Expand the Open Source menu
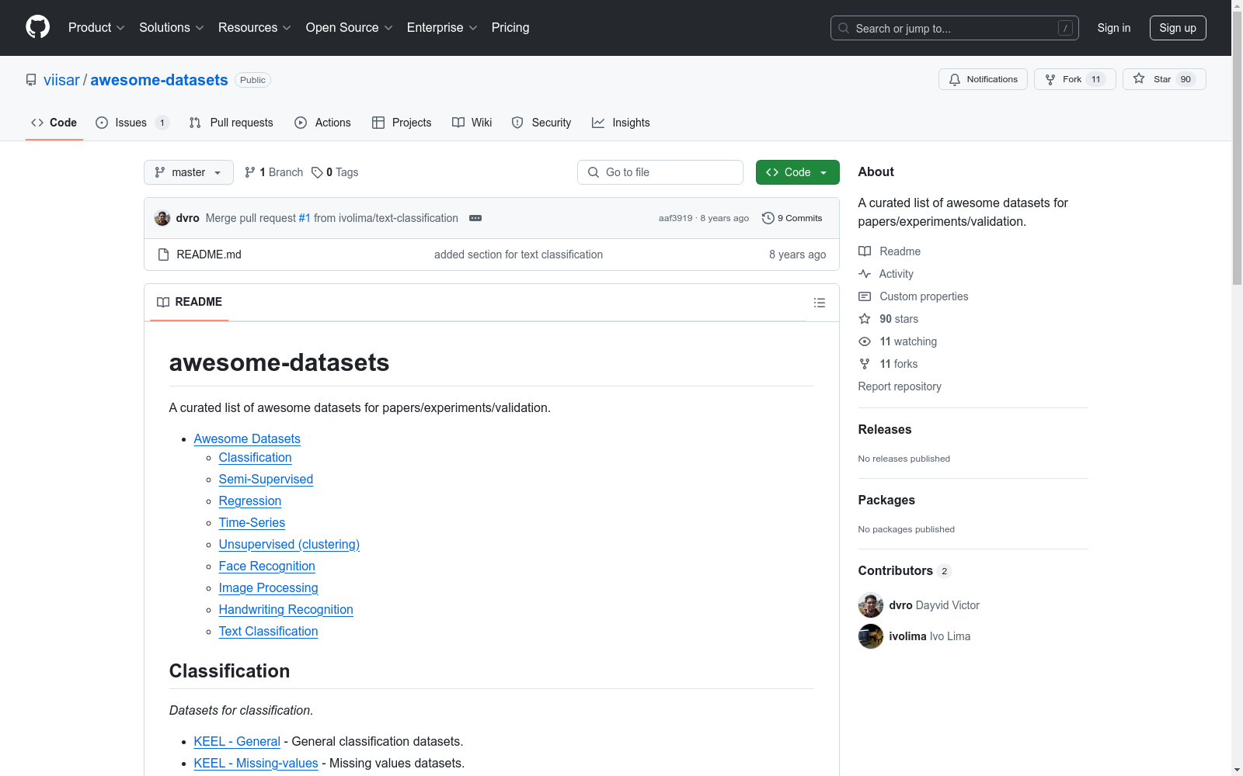Screen dimensions: 1243x776 (x=350, y=28)
